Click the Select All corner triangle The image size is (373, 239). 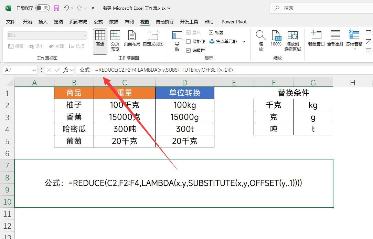tap(10, 82)
